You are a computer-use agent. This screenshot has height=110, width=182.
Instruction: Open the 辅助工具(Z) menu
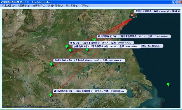pyautogui.click(x=72, y=6)
